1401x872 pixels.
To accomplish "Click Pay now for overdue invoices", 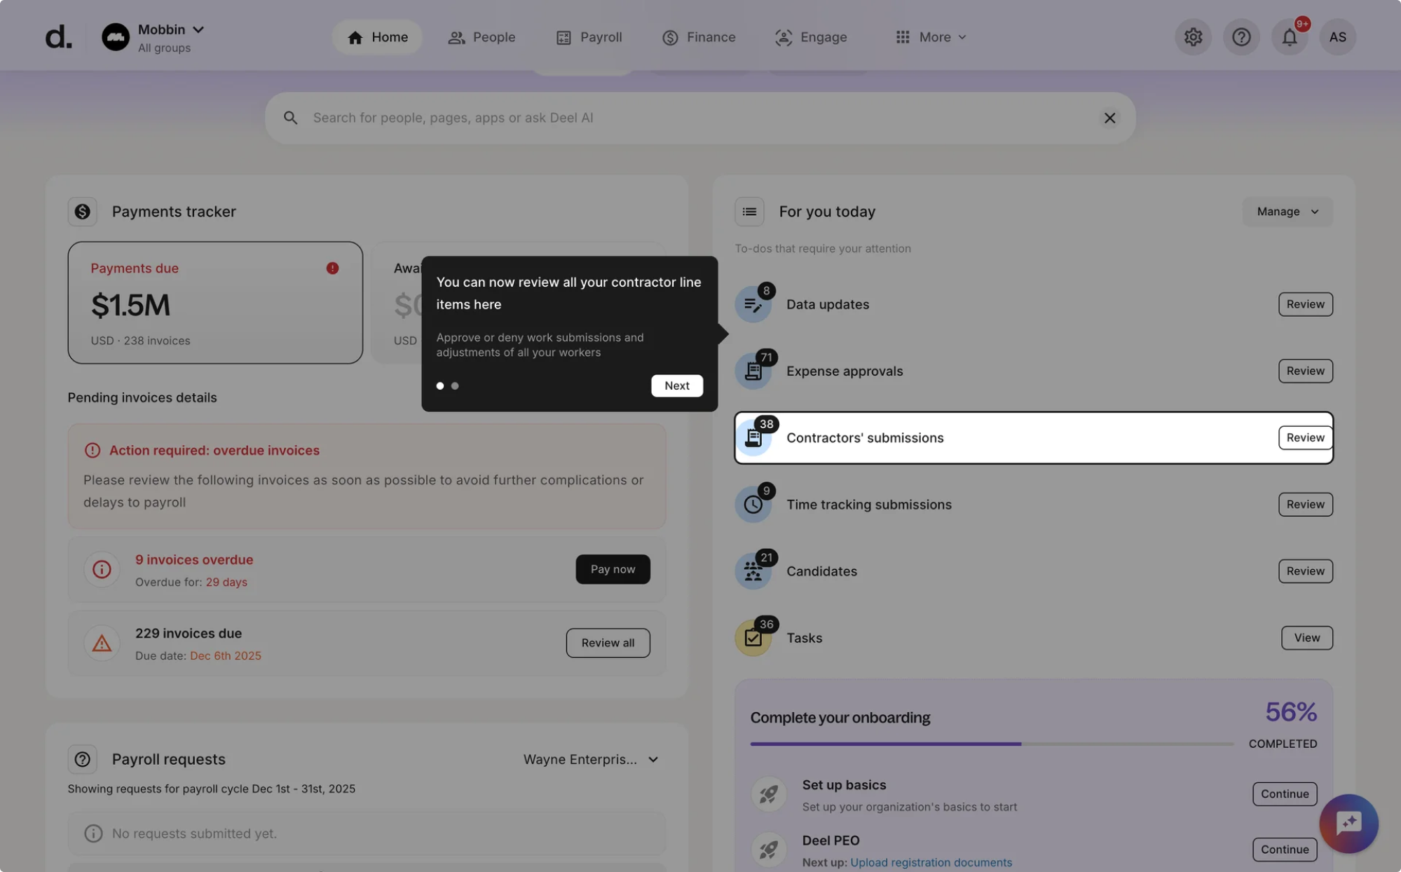I will [612, 569].
